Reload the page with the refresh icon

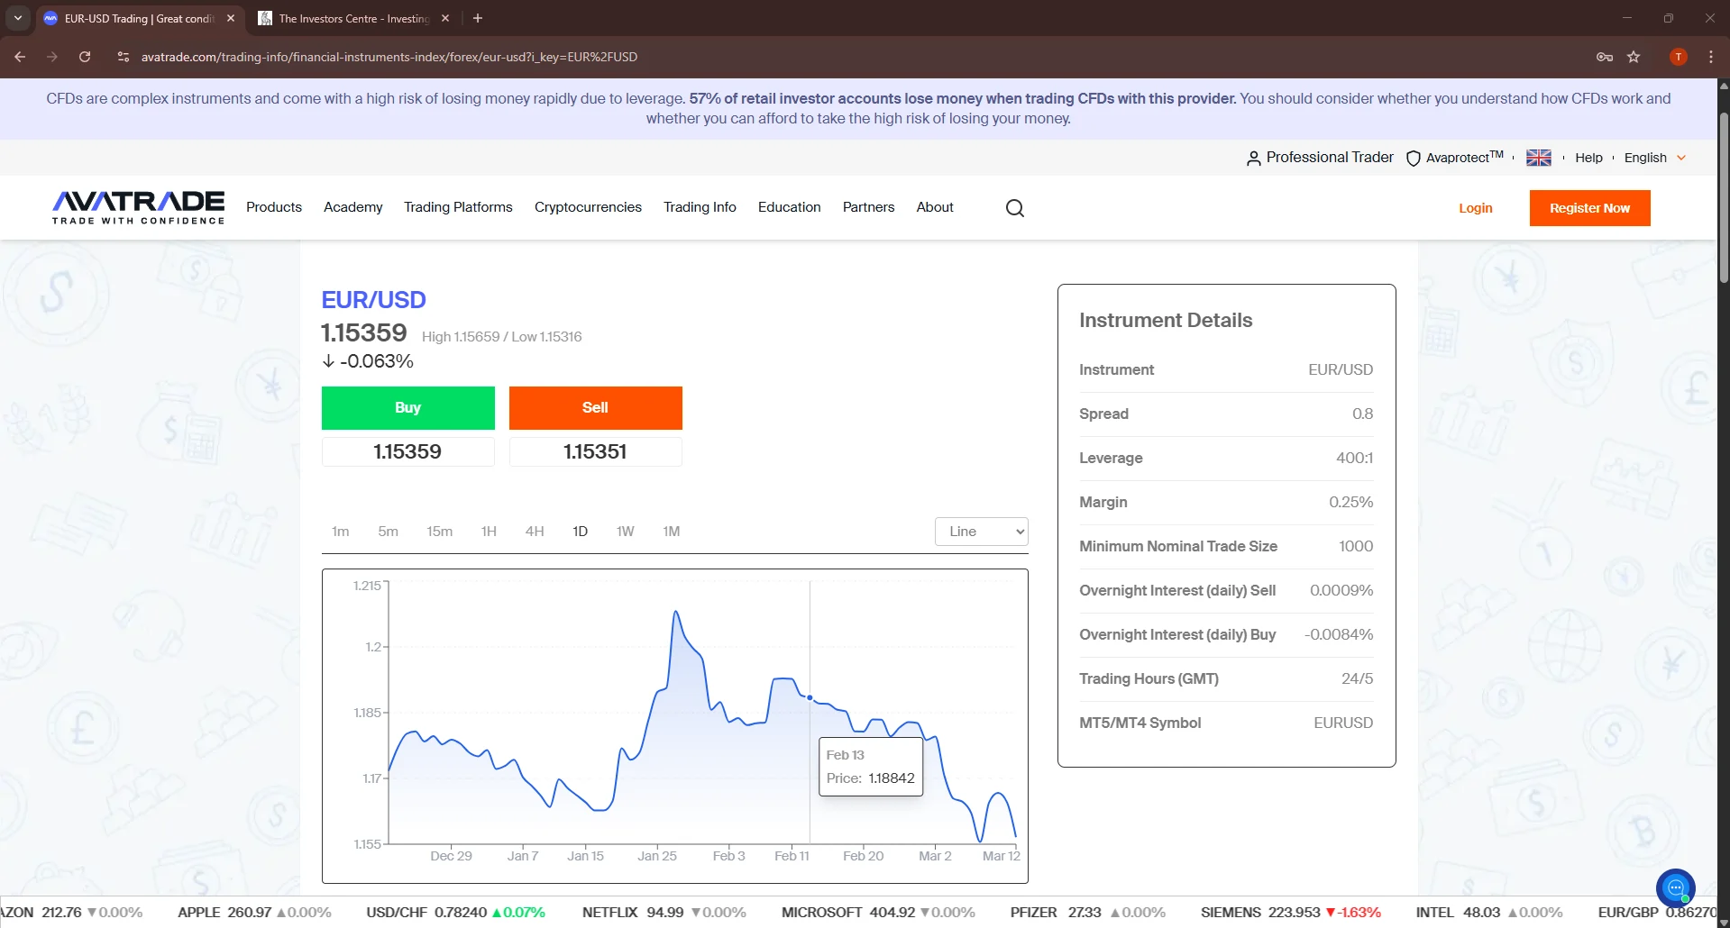(x=85, y=57)
